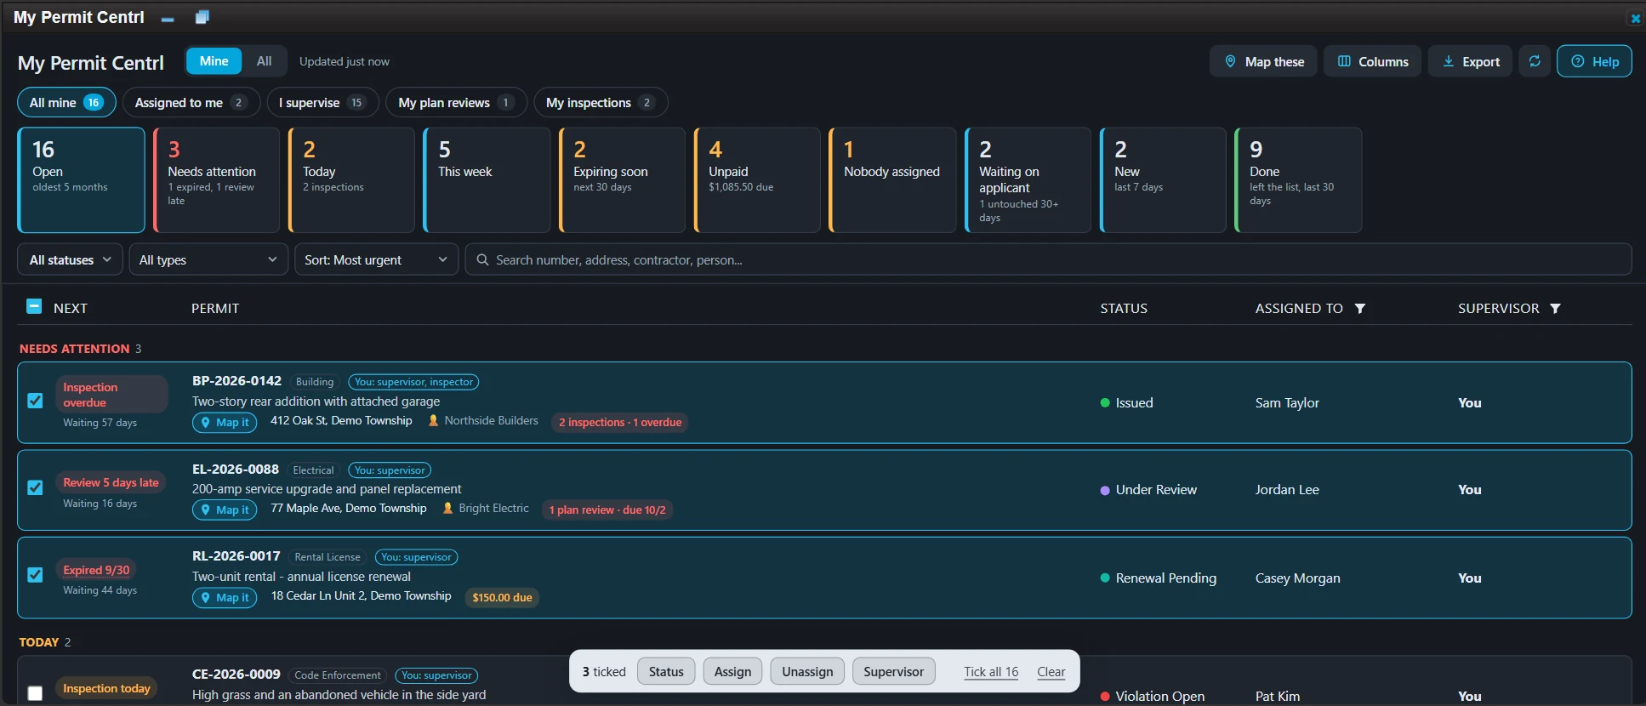Image resolution: width=1646 pixels, height=706 pixels.
Task: Click Assign in the bulk action bar
Action: [732, 672]
